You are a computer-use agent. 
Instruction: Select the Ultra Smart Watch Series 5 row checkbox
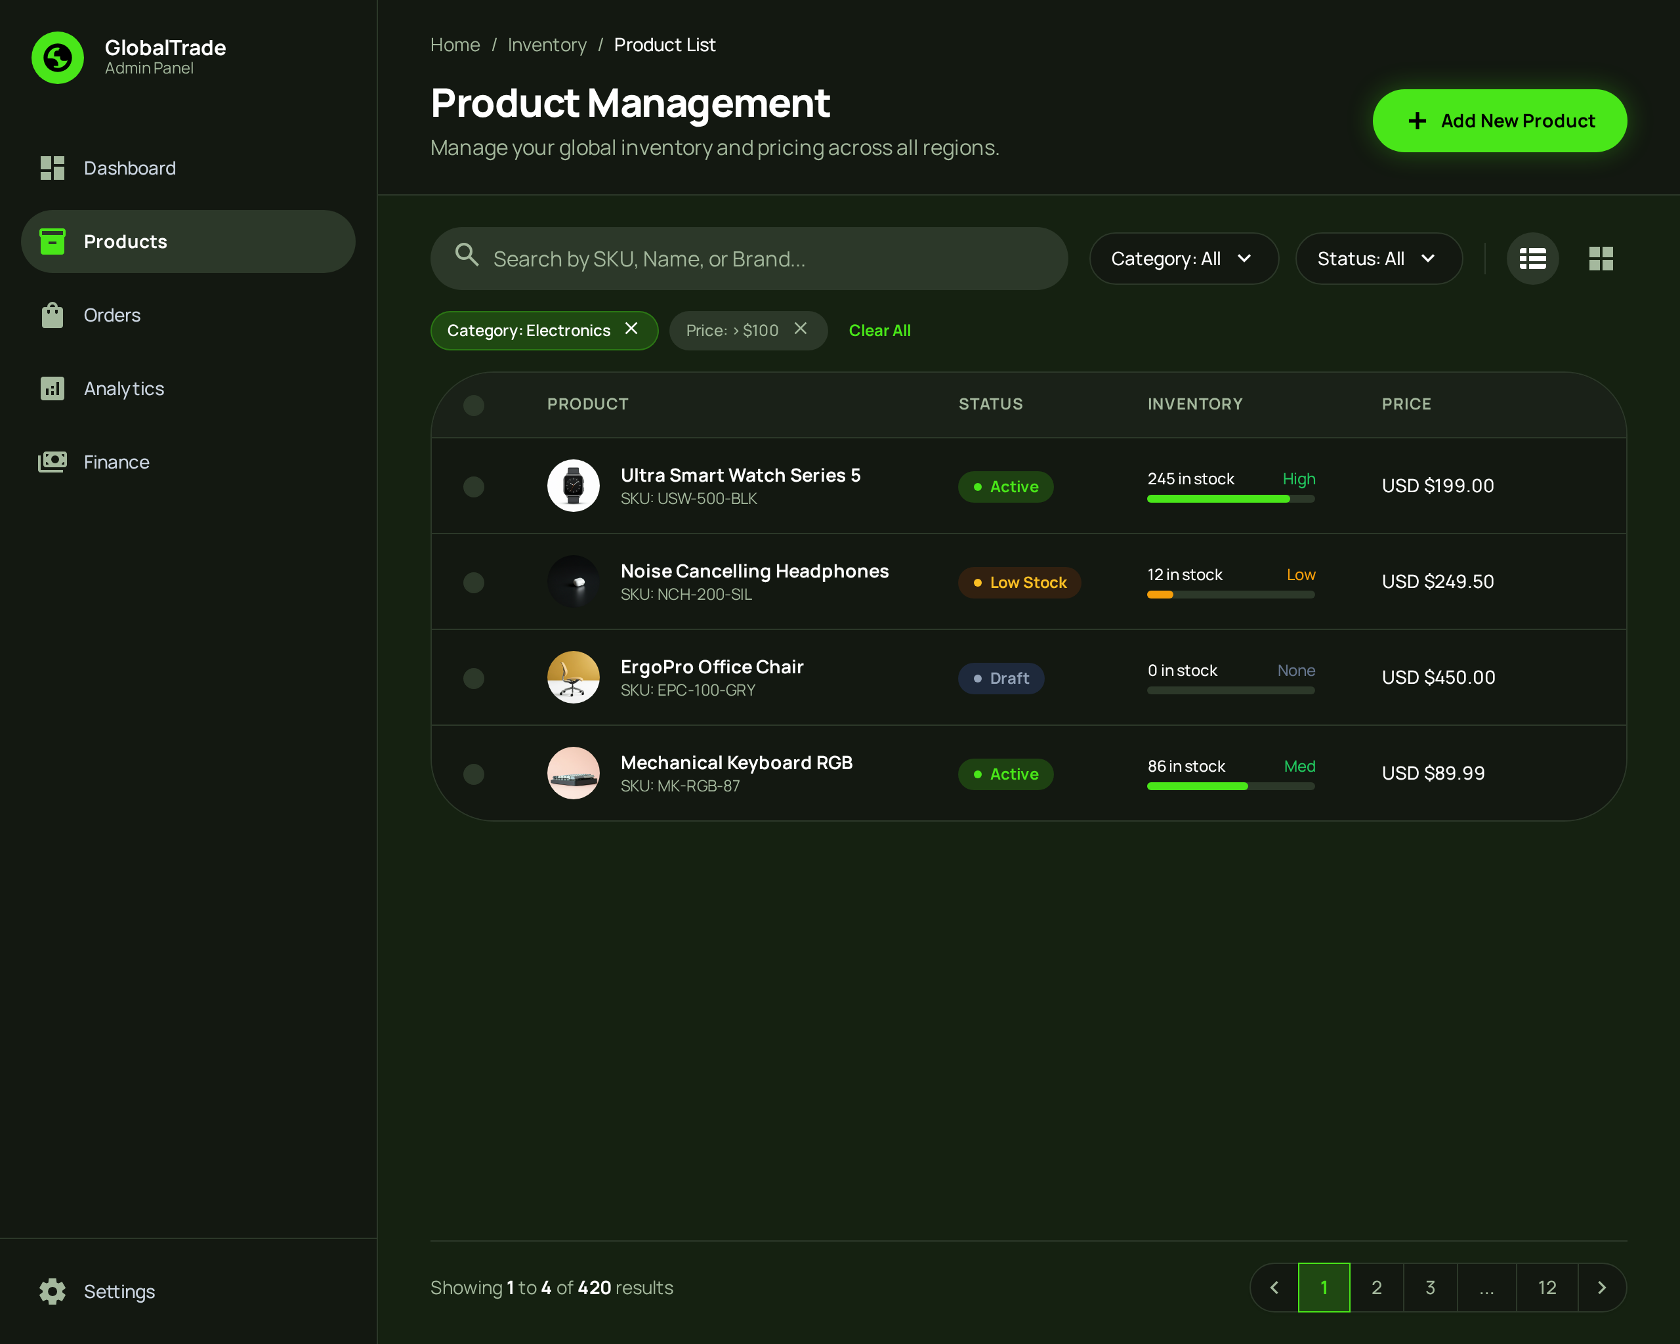[x=474, y=487]
